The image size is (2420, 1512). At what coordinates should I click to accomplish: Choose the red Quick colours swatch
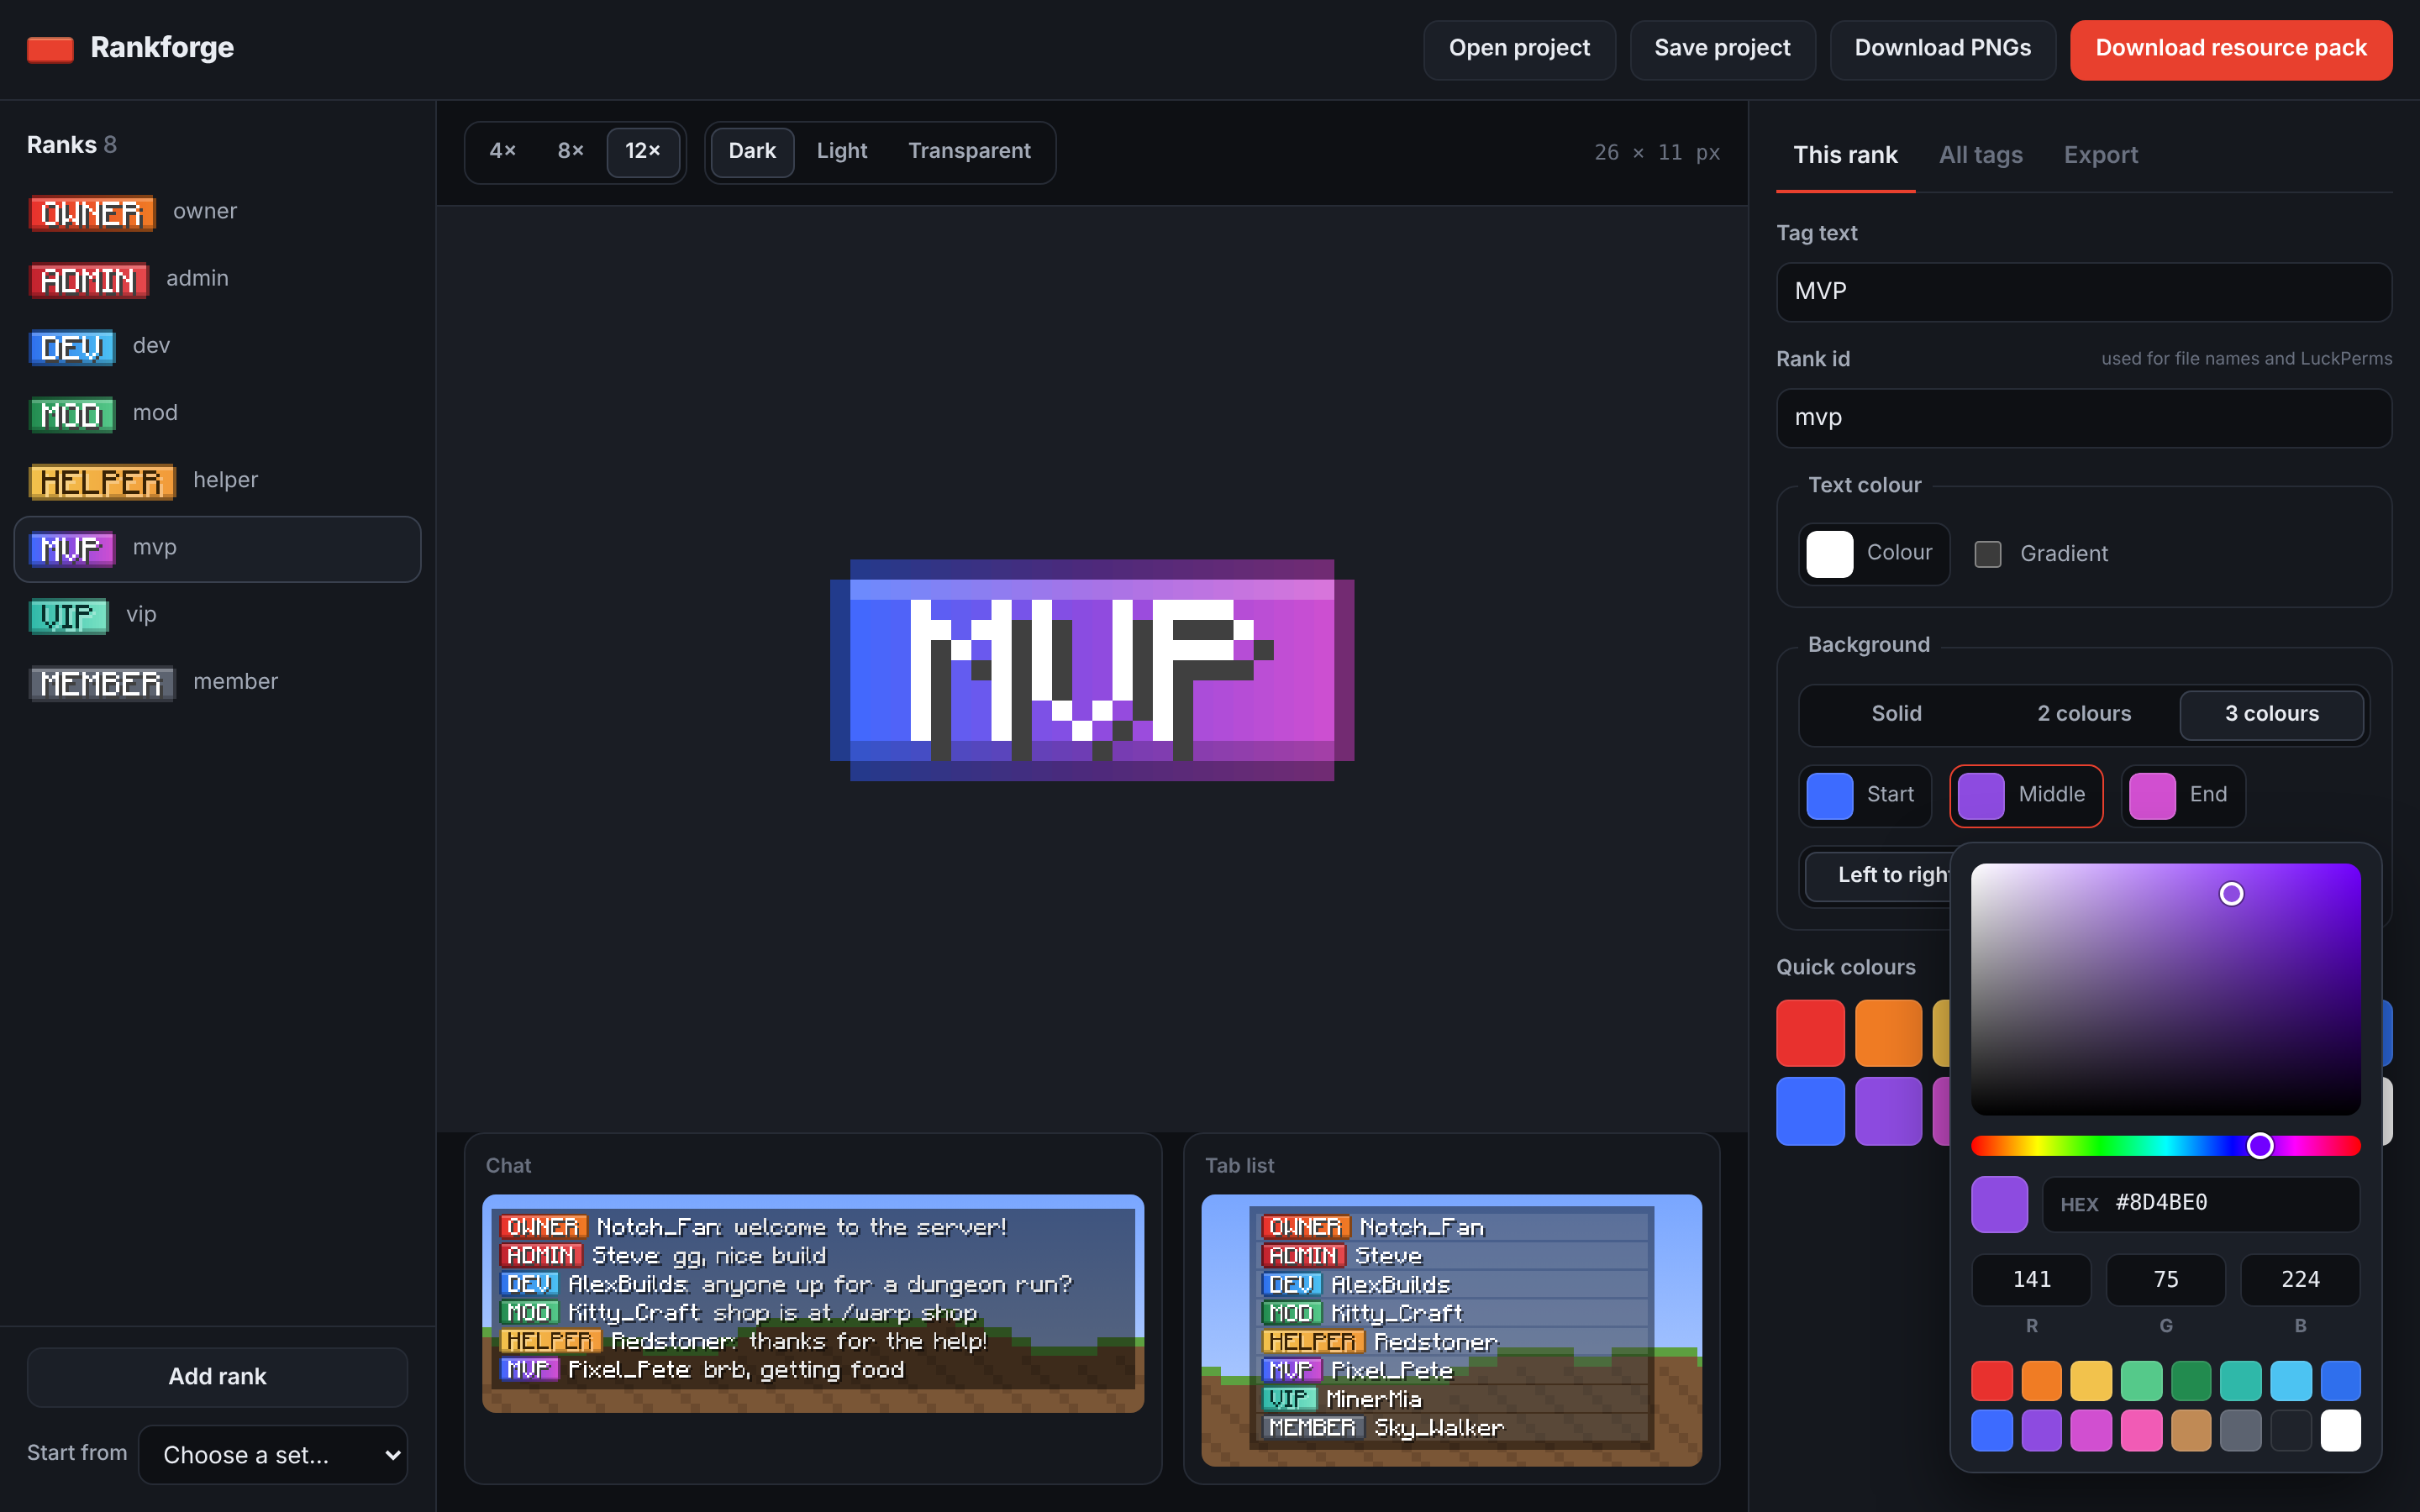(x=1810, y=1033)
